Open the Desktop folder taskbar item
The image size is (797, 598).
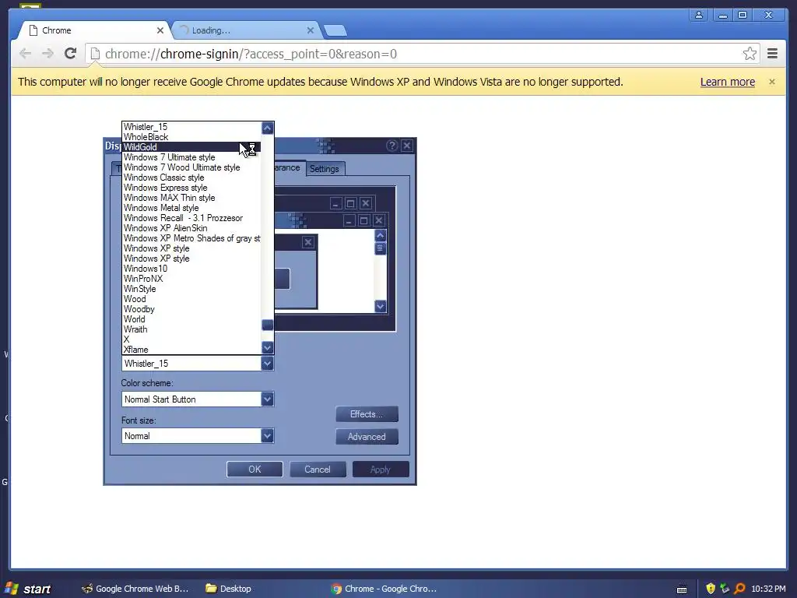[228, 589]
